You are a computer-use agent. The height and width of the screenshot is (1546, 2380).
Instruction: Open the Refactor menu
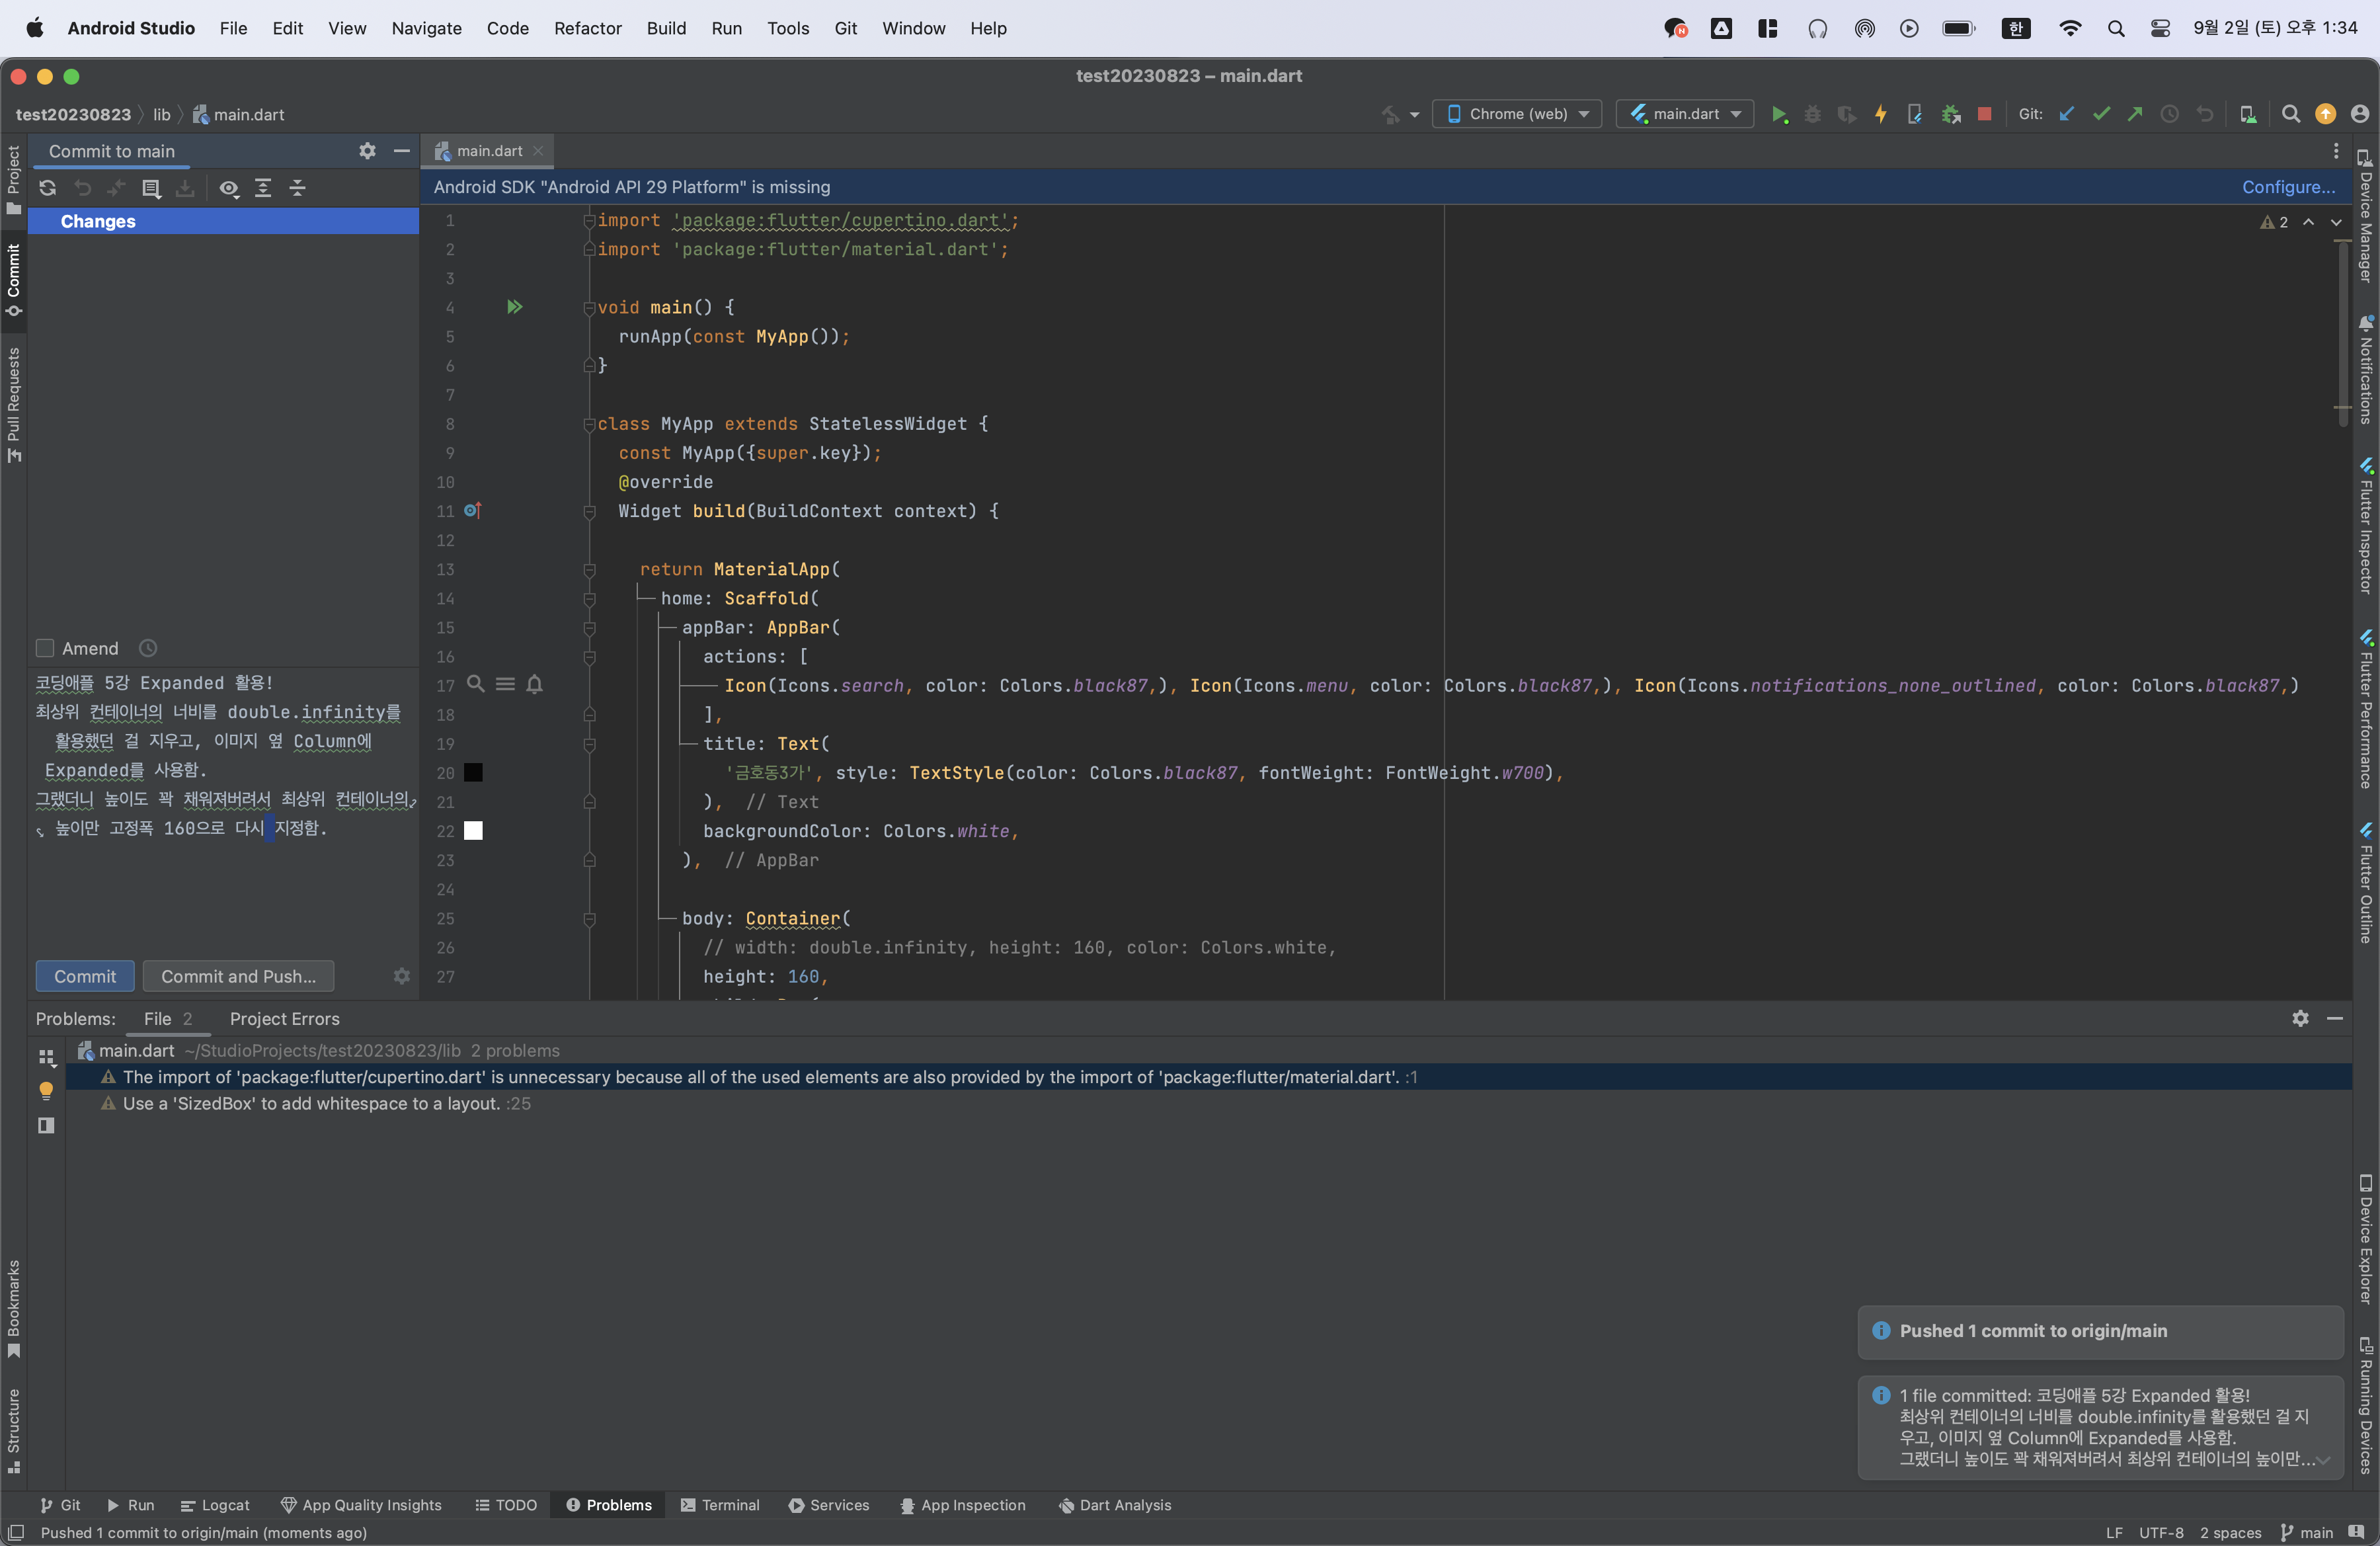click(x=588, y=28)
